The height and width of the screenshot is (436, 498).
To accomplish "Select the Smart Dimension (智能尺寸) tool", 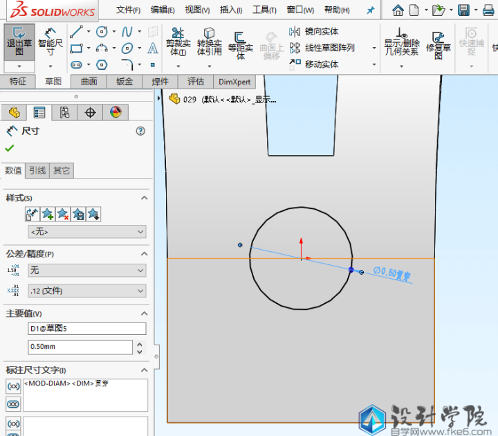I will point(50,42).
